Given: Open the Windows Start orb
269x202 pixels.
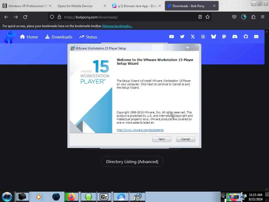Looking at the screenshot, I should 7,197.
